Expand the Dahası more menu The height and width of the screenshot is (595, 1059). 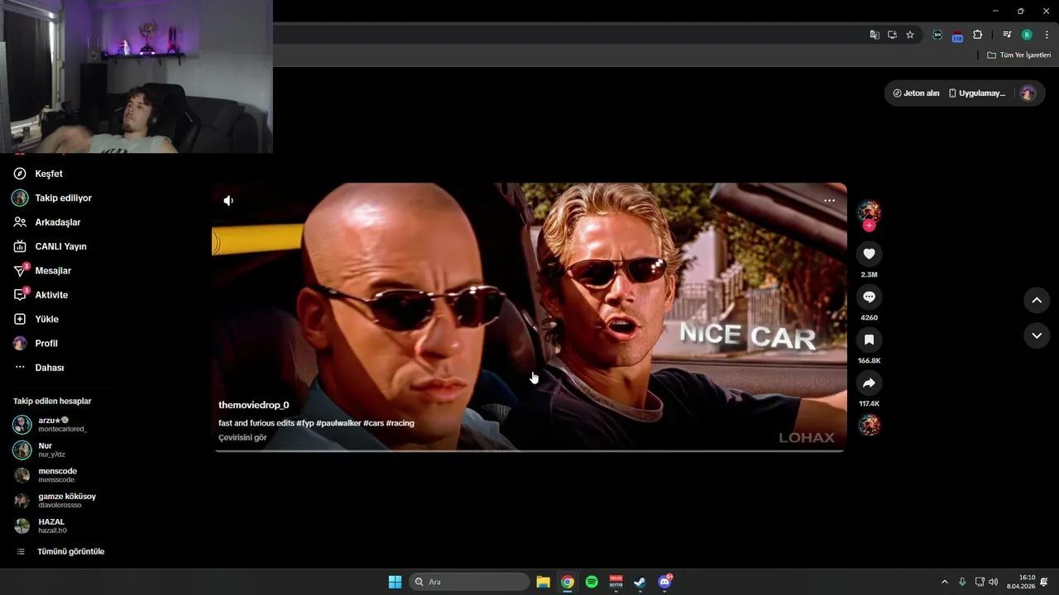coord(39,368)
